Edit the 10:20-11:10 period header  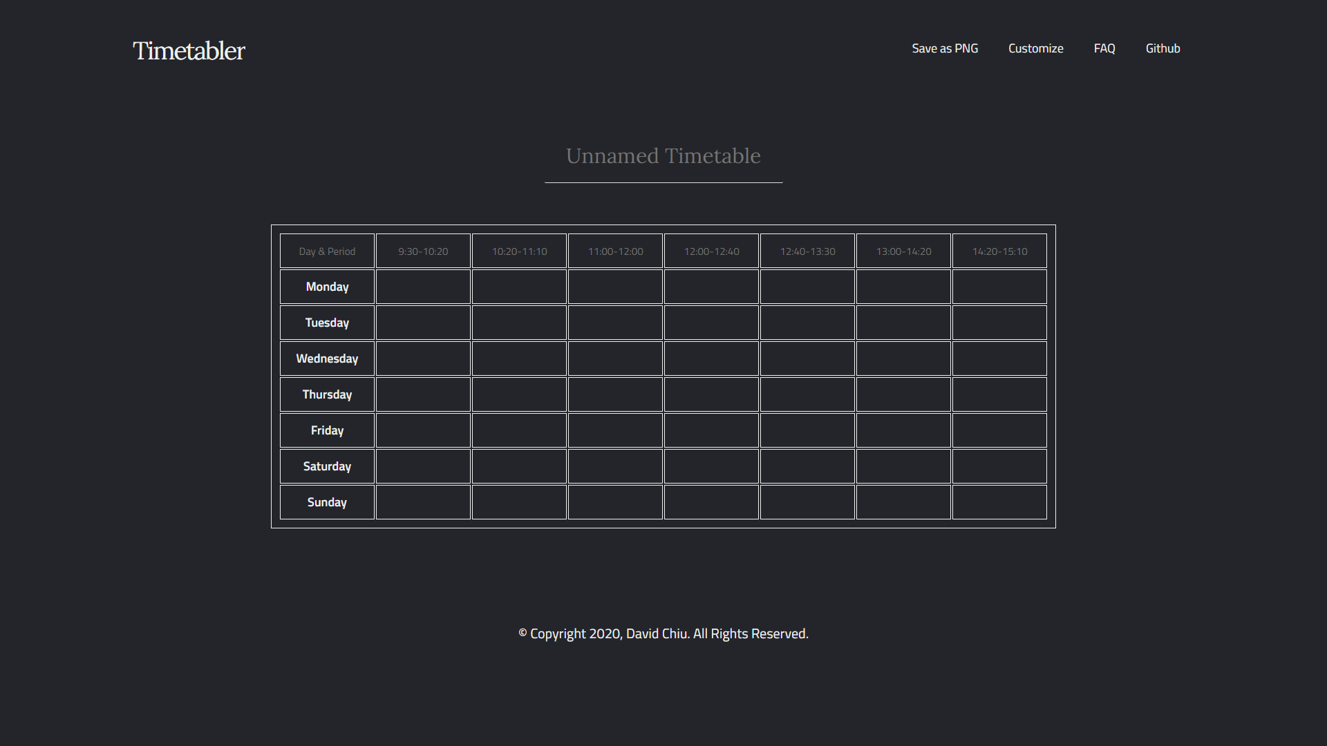point(519,251)
